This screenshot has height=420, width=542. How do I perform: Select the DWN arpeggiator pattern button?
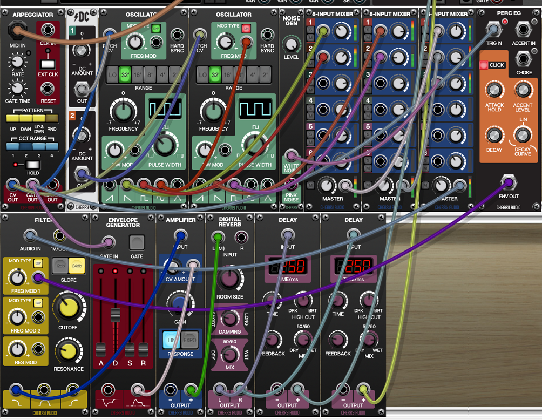coord(26,119)
